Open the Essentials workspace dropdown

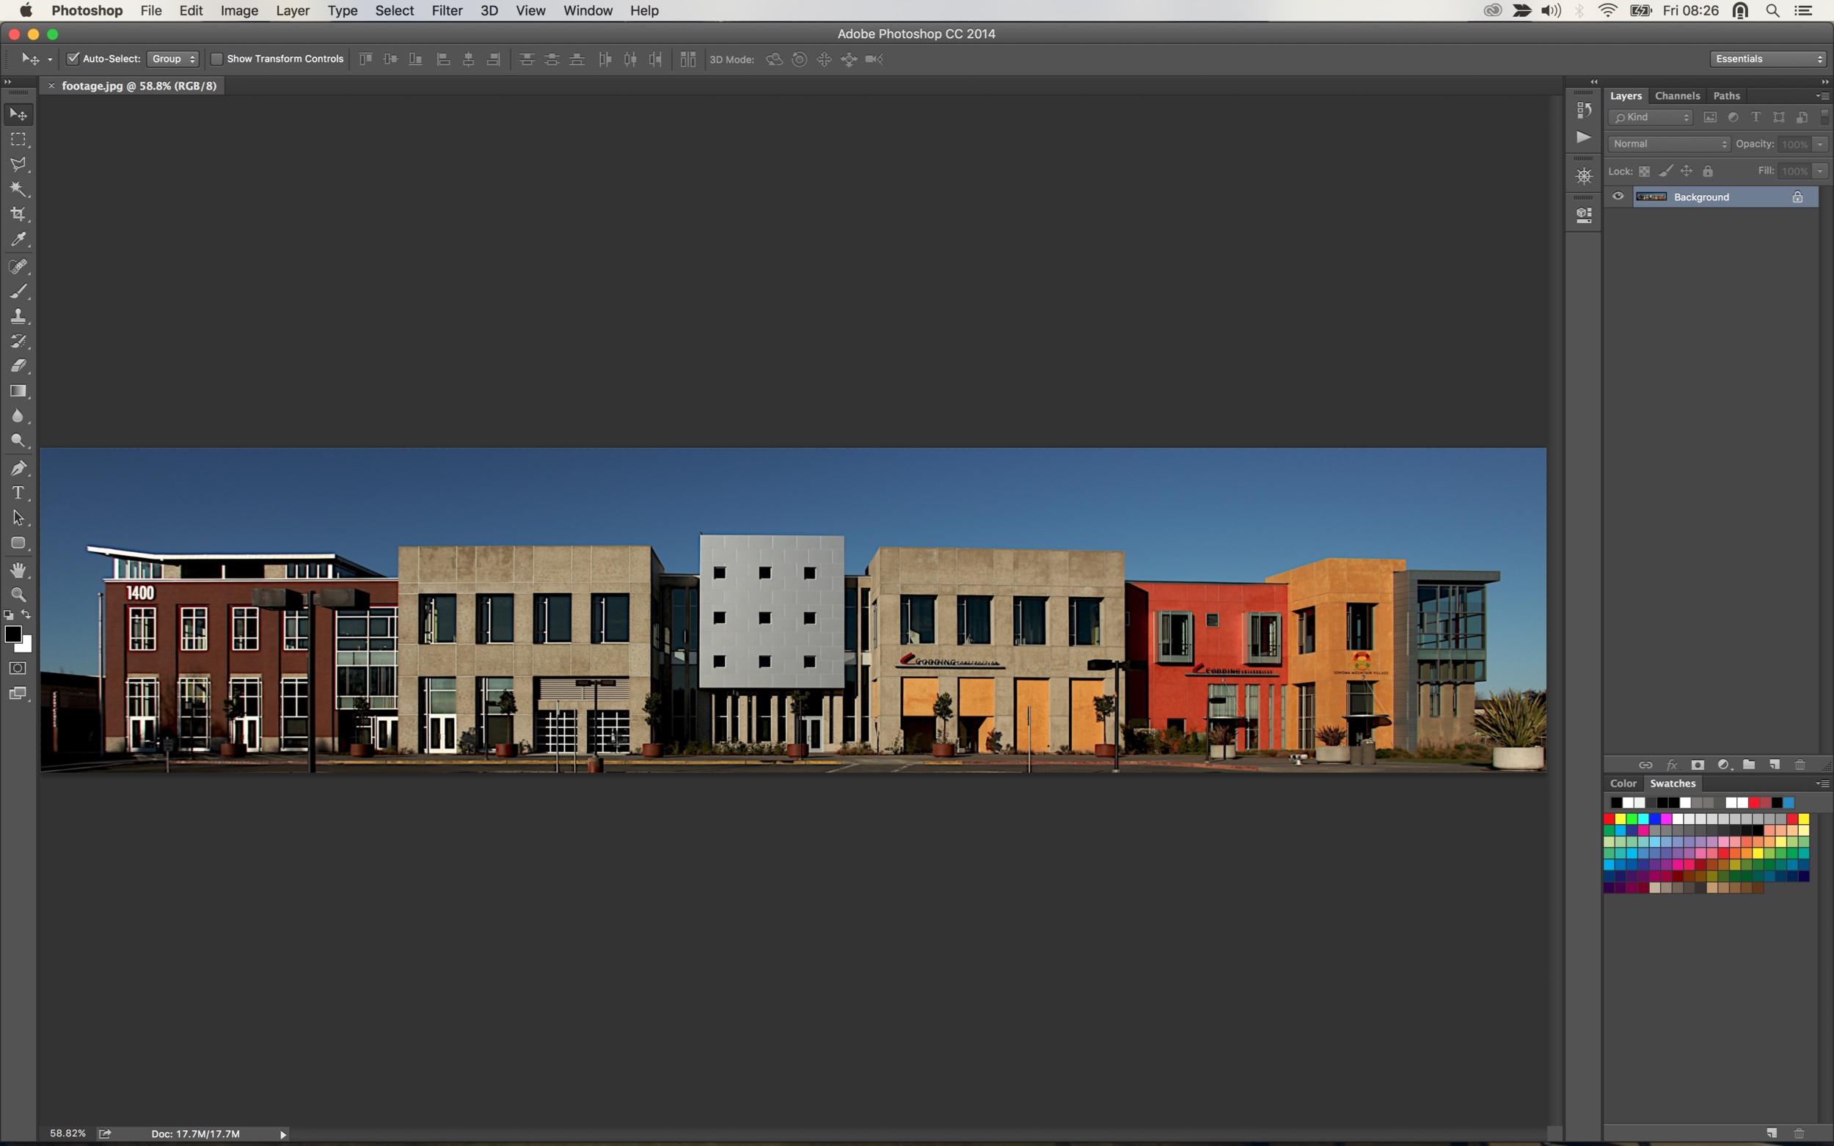[x=1767, y=59]
